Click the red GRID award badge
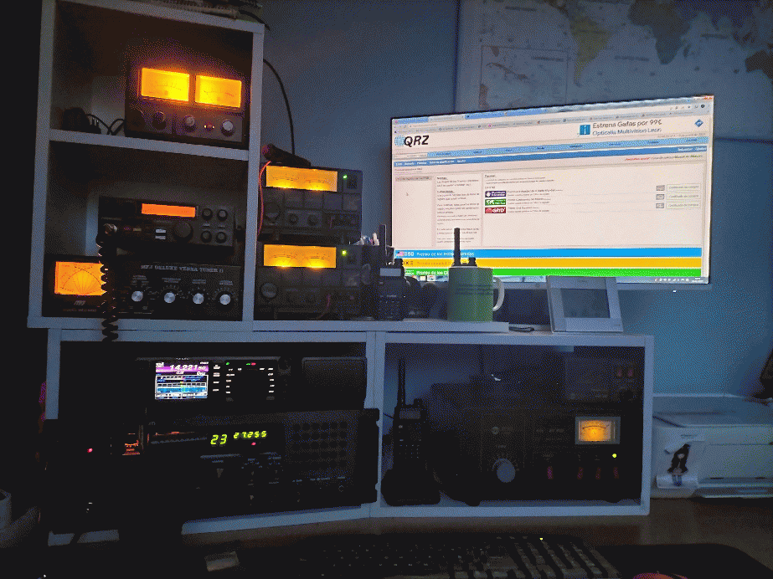The image size is (773, 579). click(494, 210)
